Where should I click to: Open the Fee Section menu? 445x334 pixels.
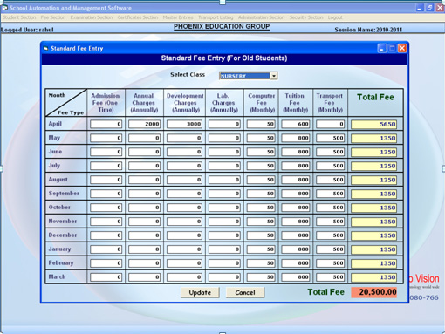click(53, 17)
